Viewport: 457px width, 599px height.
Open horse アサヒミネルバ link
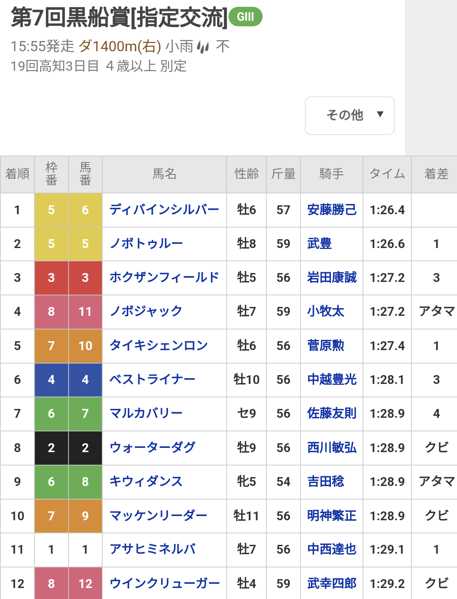152,549
